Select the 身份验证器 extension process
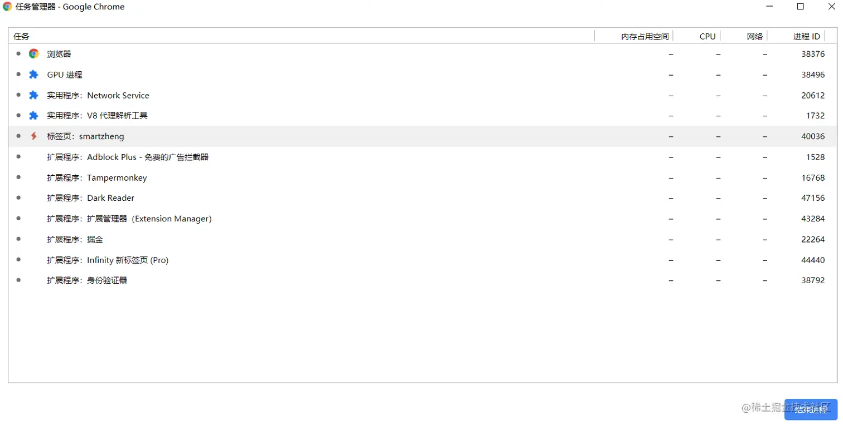The image size is (843, 425). tap(87, 280)
